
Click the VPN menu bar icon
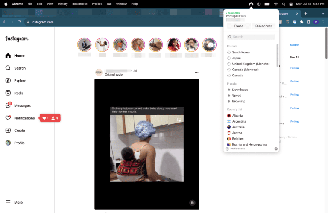point(251,4)
